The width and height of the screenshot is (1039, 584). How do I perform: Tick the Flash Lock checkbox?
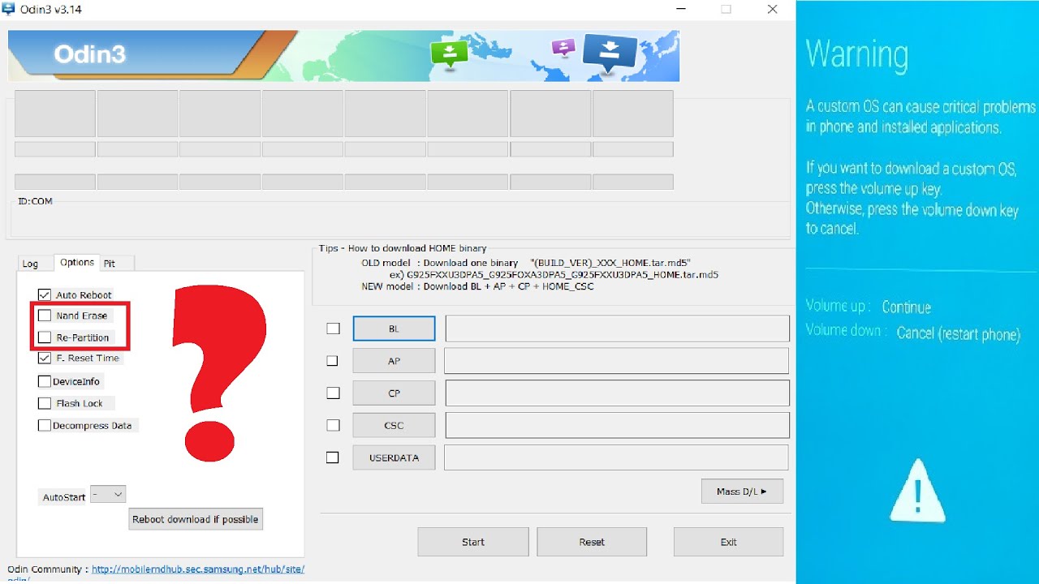point(45,403)
